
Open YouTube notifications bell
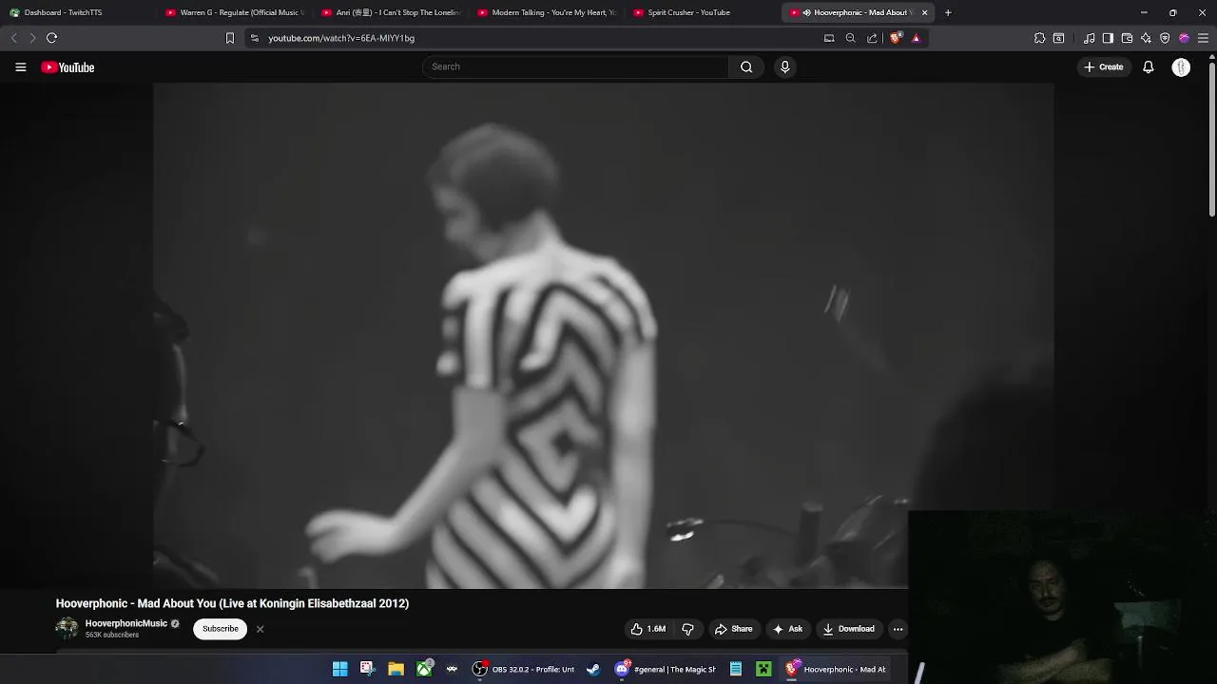tap(1149, 67)
